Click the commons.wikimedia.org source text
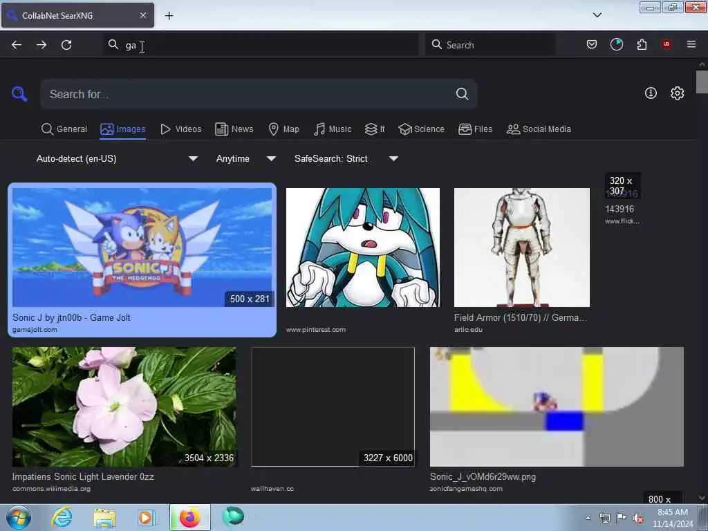 point(51,489)
